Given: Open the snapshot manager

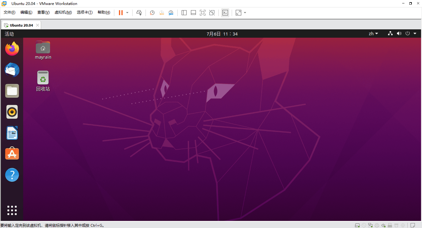Looking at the screenshot, I should [171, 13].
